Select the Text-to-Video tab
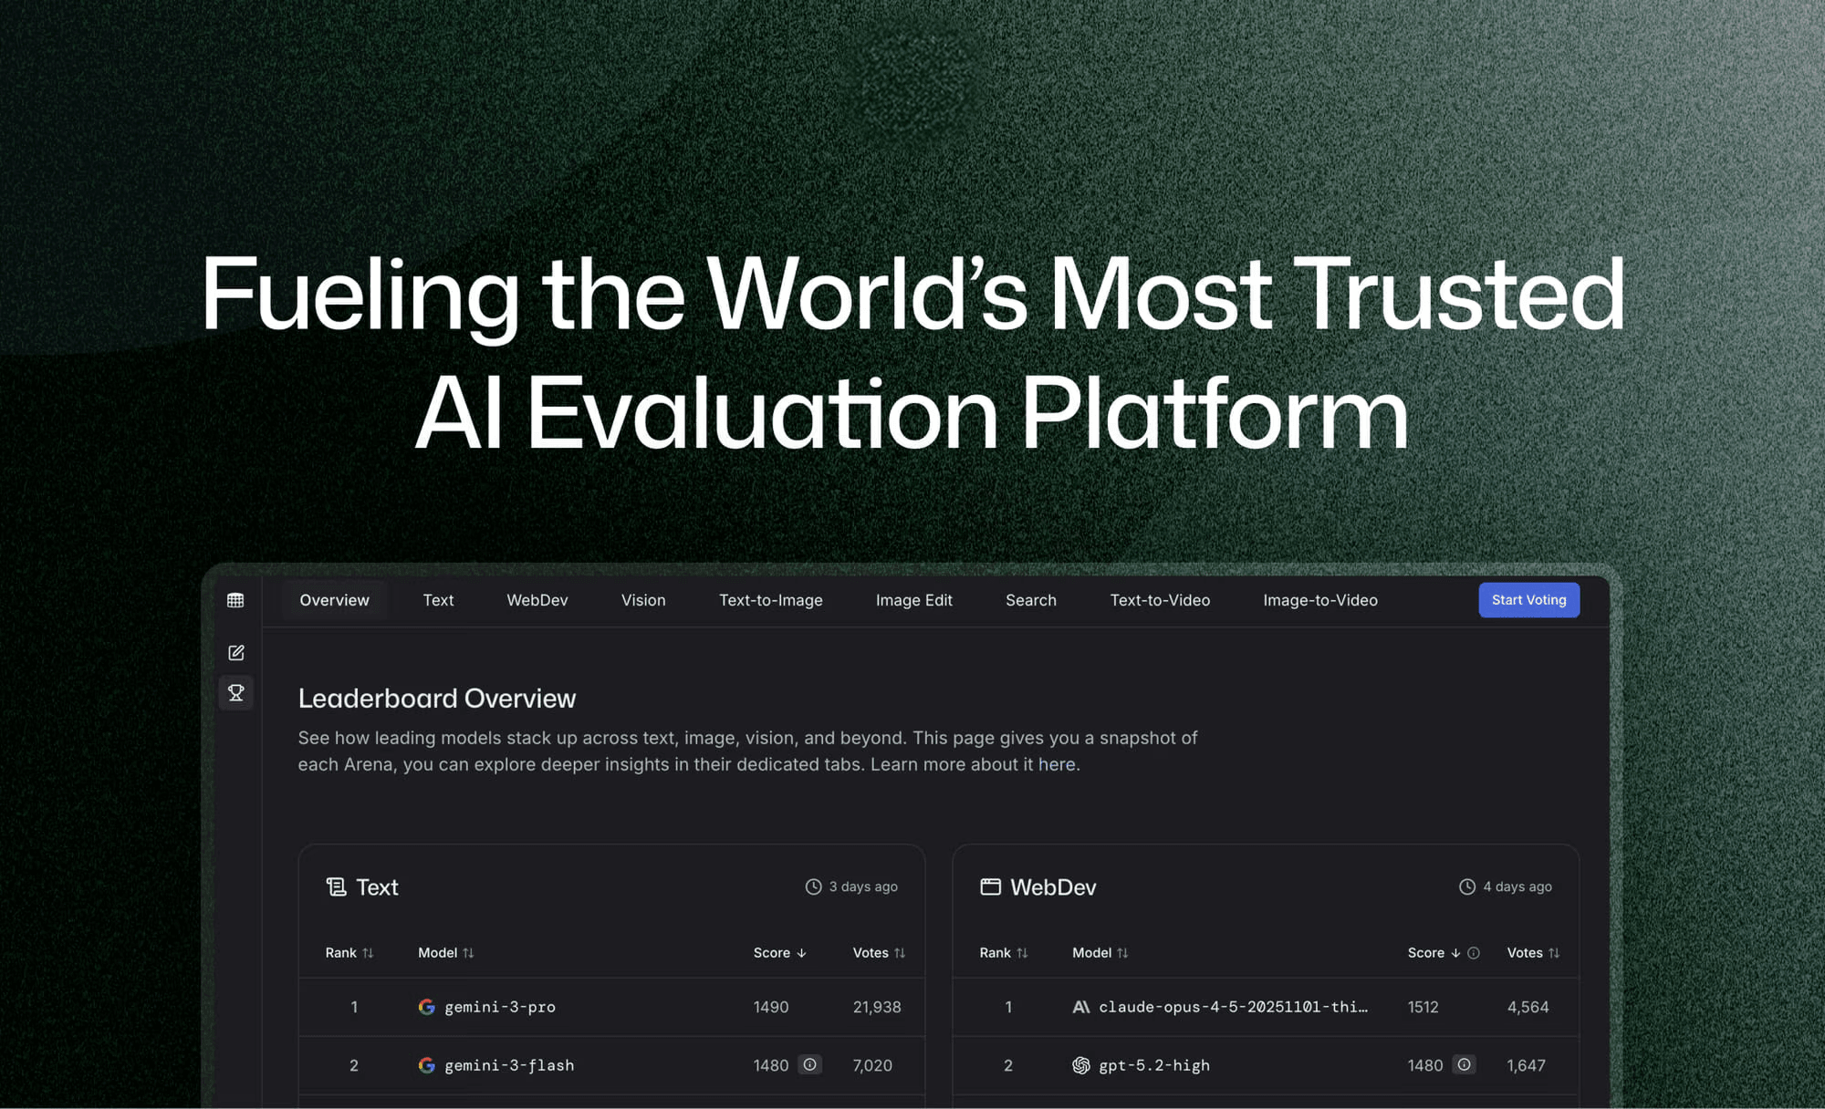This screenshot has height=1109, width=1825. coord(1160,600)
